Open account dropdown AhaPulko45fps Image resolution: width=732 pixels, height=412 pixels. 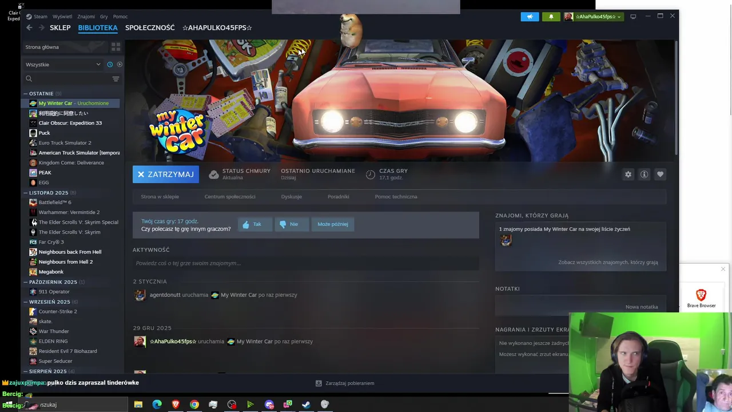tap(593, 17)
